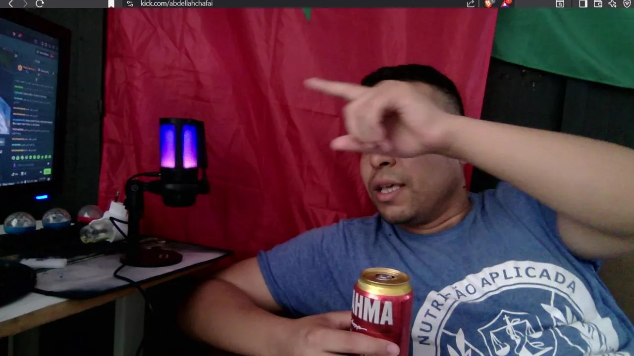Toggle the browser sidebar panel icon
This screenshot has width=634, height=356.
click(x=583, y=3)
